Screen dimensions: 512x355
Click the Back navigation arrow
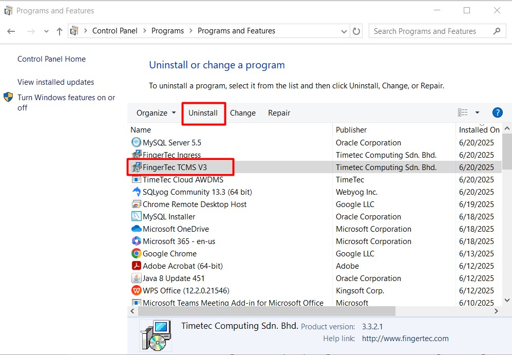click(11, 31)
